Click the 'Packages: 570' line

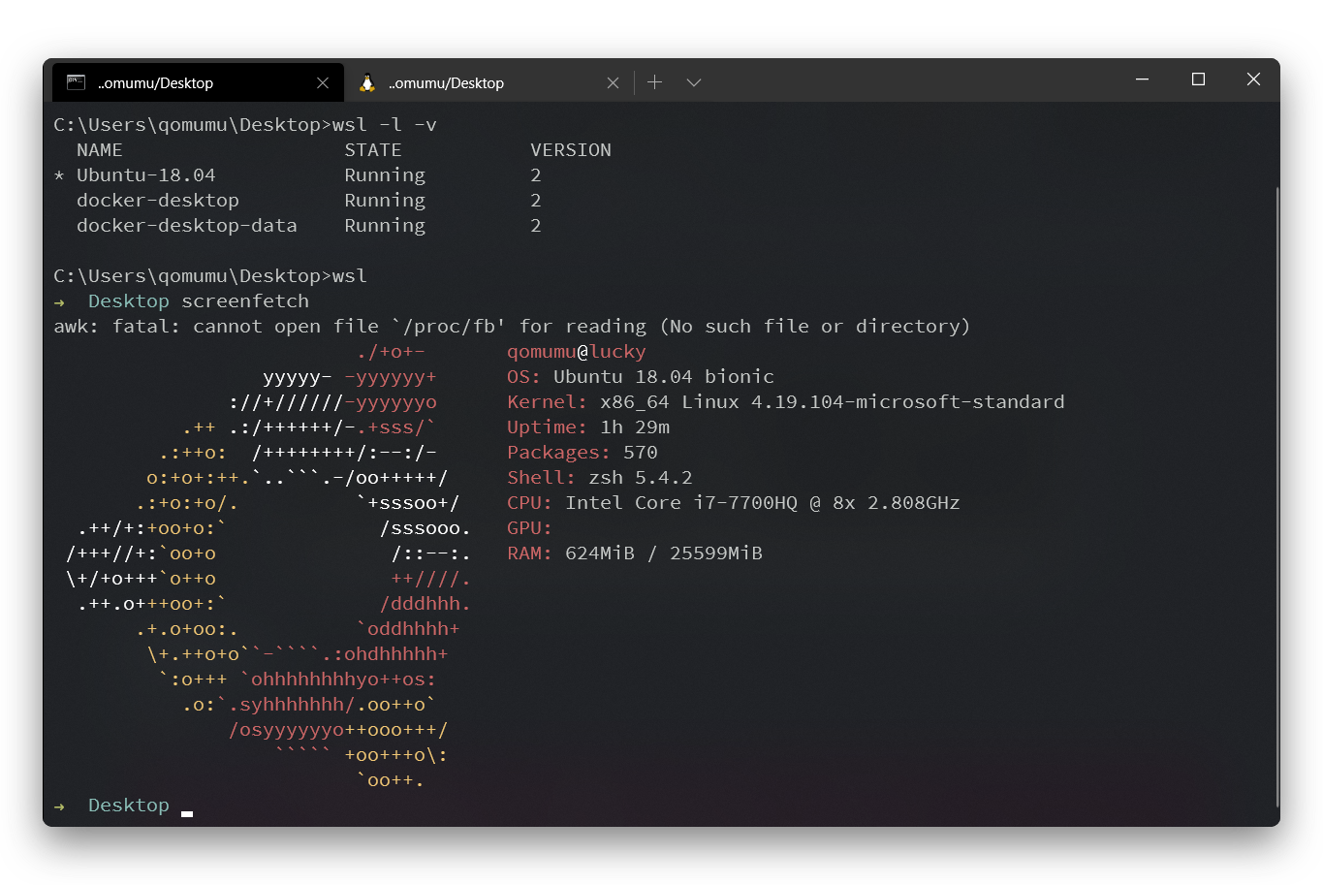[583, 453]
